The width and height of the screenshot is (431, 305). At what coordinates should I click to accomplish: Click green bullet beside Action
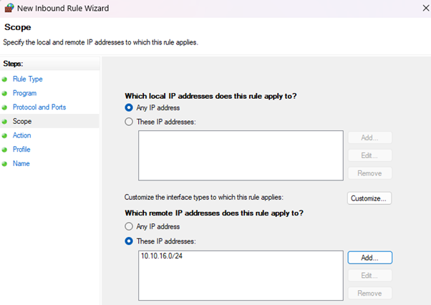tap(4, 136)
